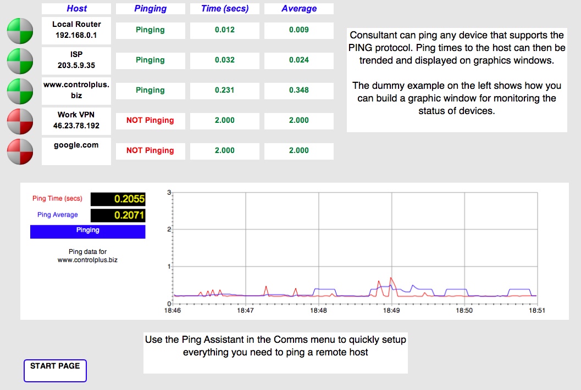The height and width of the screenshot is (390, 581).
Task: Click the www.controlplus.biz green status icon
Action: click(x=20, y=91)
